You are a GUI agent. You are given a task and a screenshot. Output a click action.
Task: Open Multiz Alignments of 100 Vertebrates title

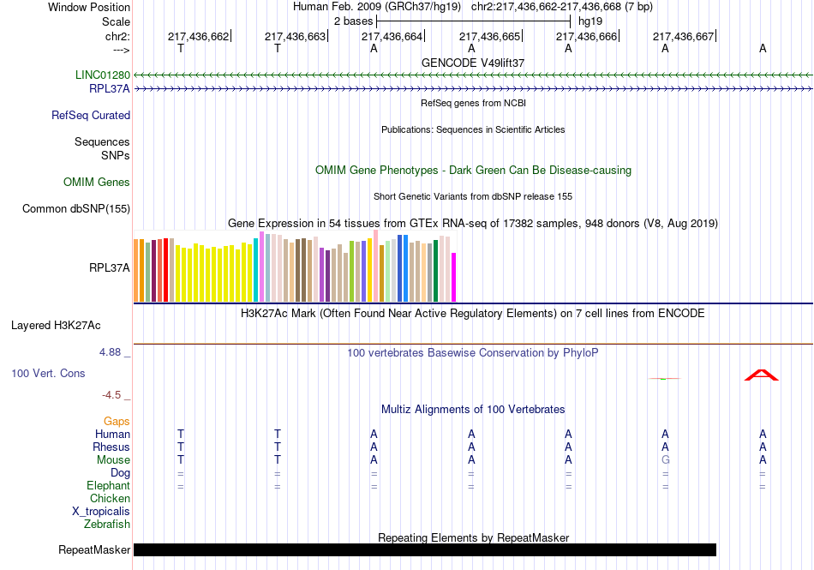473,410
